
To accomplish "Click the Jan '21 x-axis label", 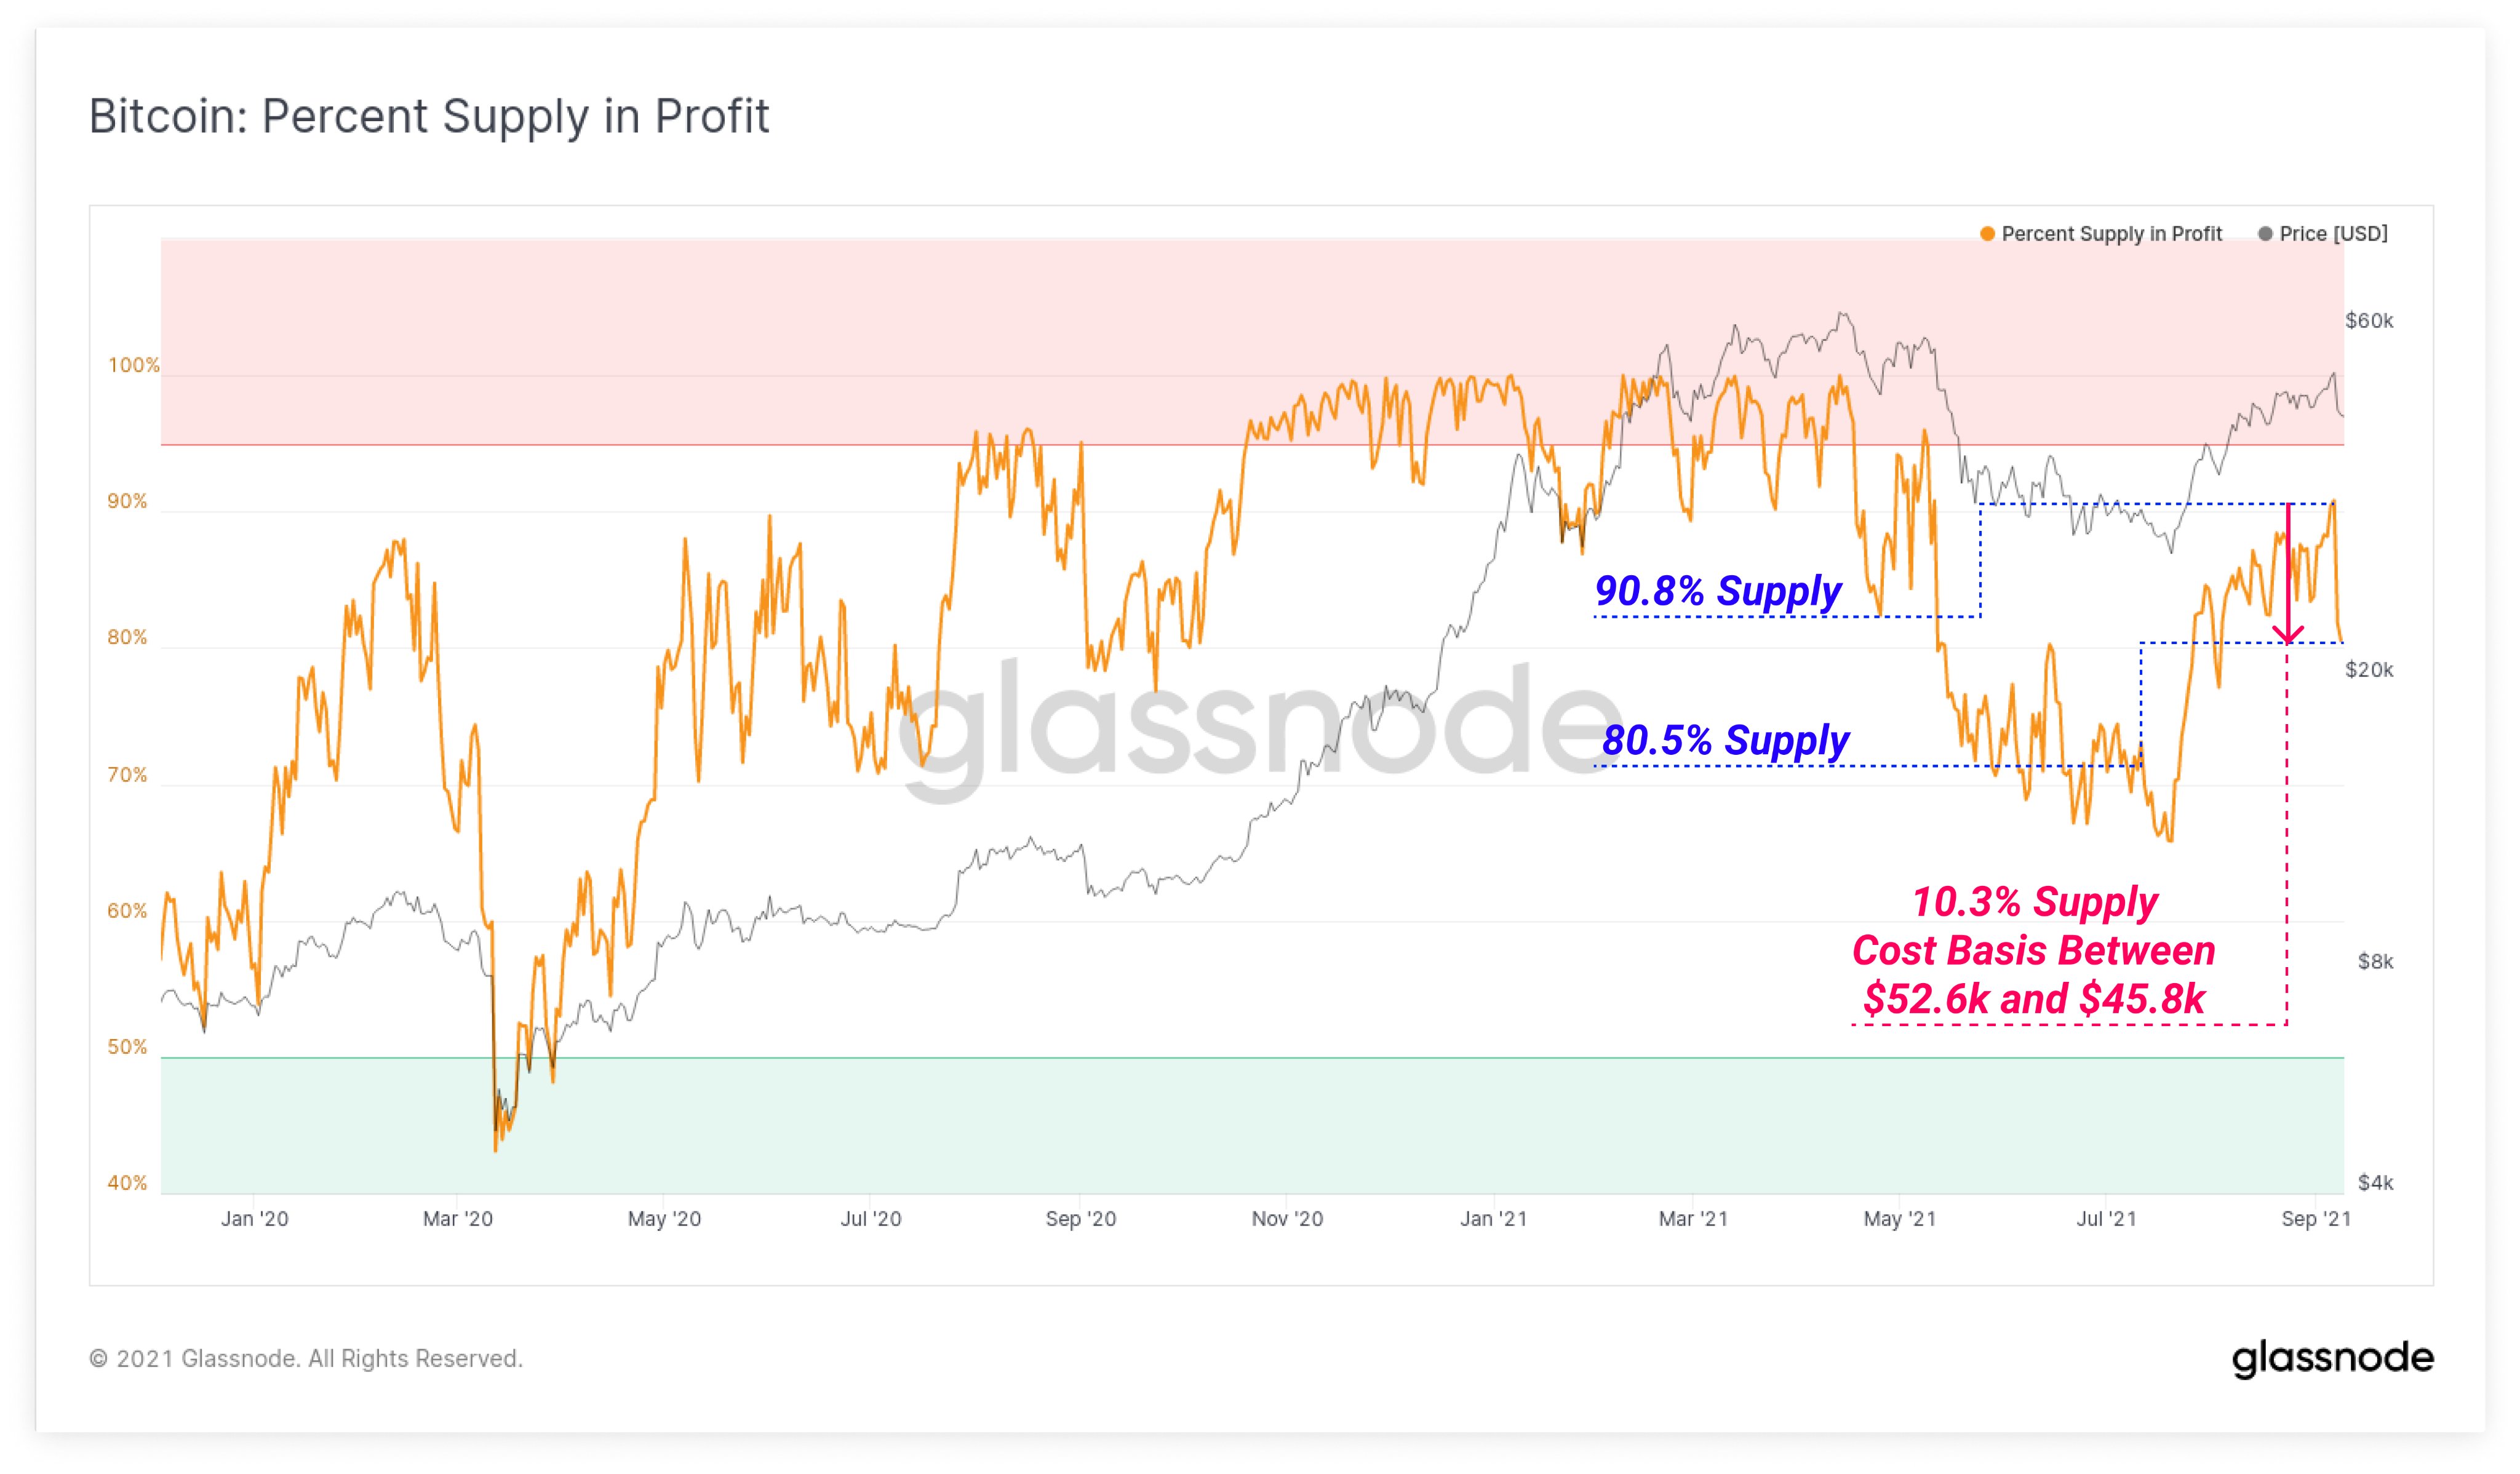I will [x=1493, y=1219].
